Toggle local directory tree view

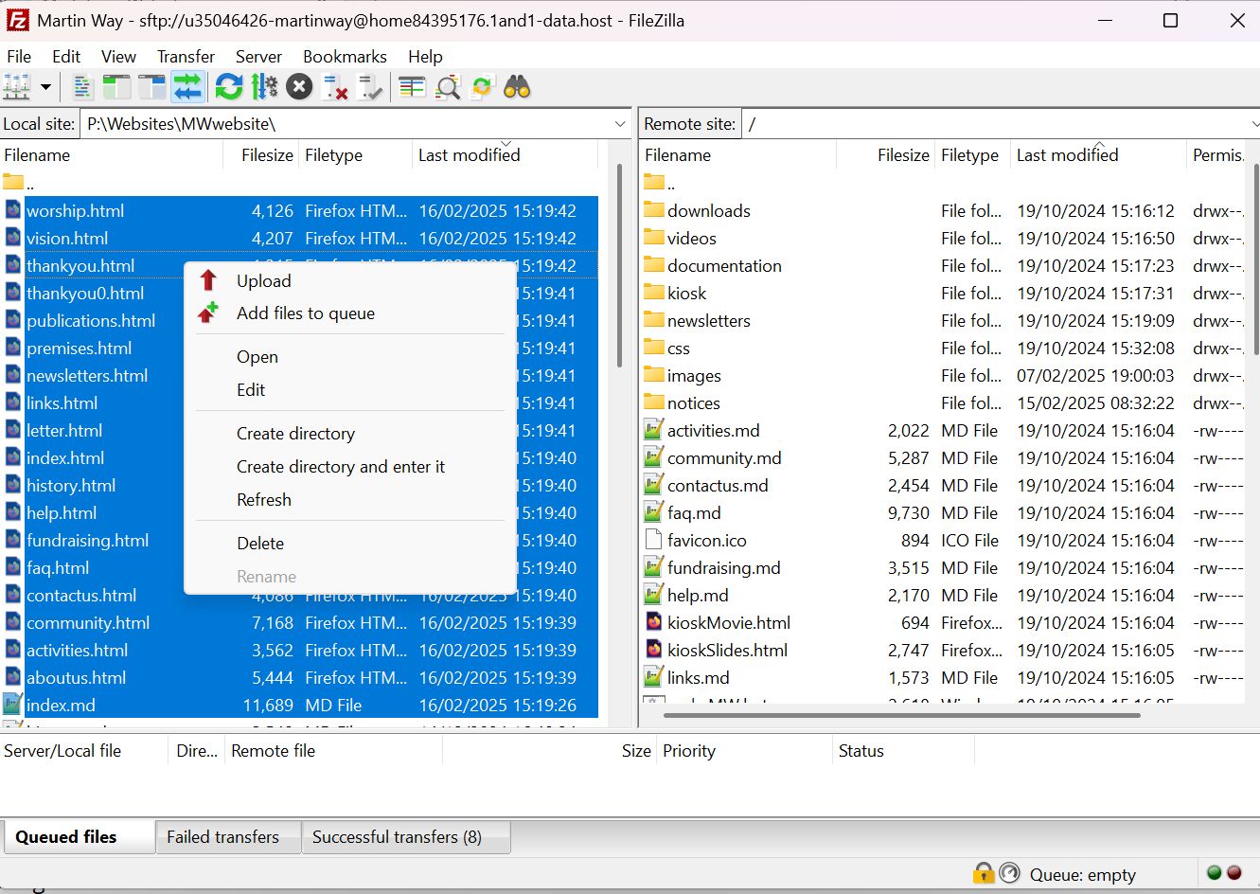116,88
